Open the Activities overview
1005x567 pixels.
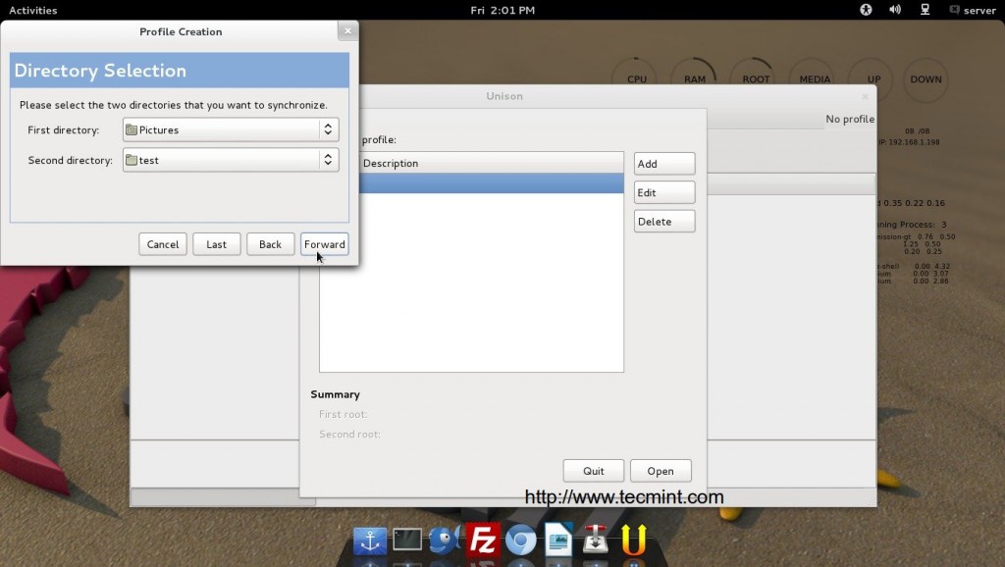33,10
